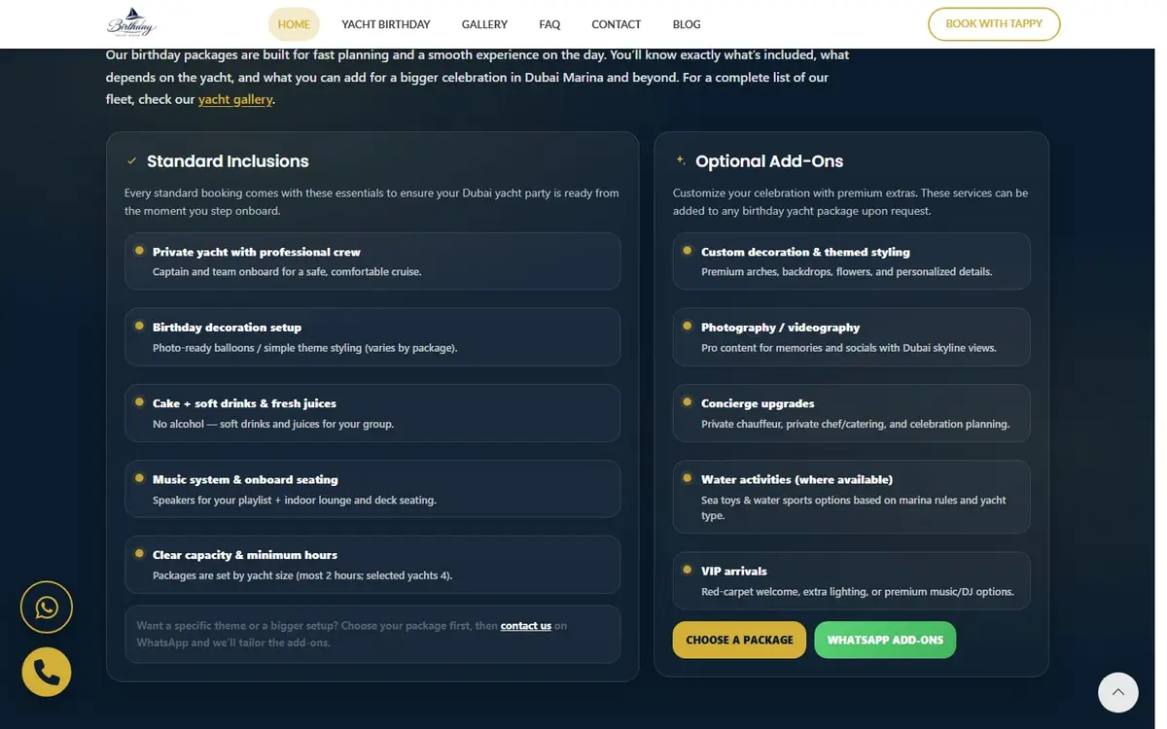Select 'Water activities (where available)' title
This screenshot has height=729, width=1167.
796,479
